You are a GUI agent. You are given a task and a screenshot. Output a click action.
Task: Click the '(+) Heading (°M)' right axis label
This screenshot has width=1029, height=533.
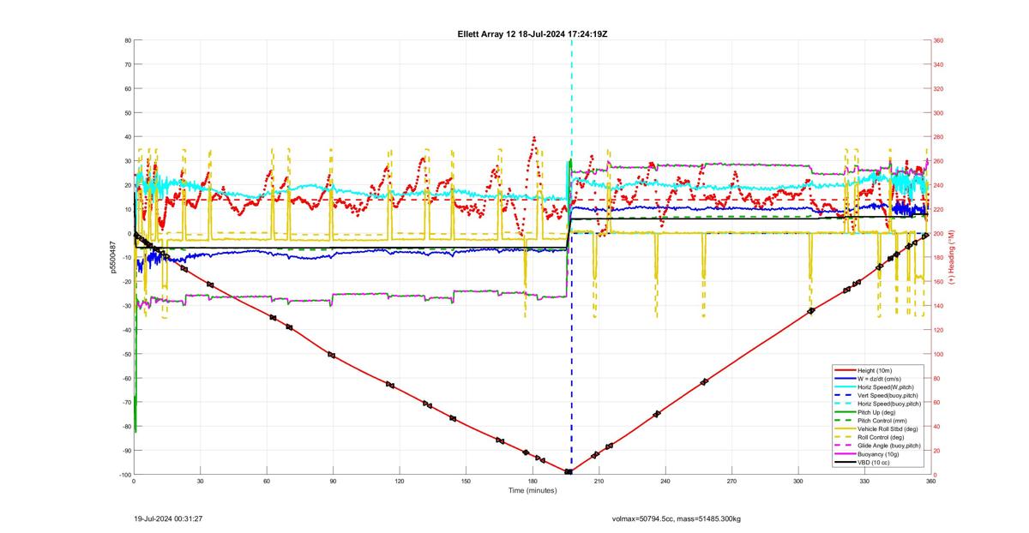click(x=951, y=256)
